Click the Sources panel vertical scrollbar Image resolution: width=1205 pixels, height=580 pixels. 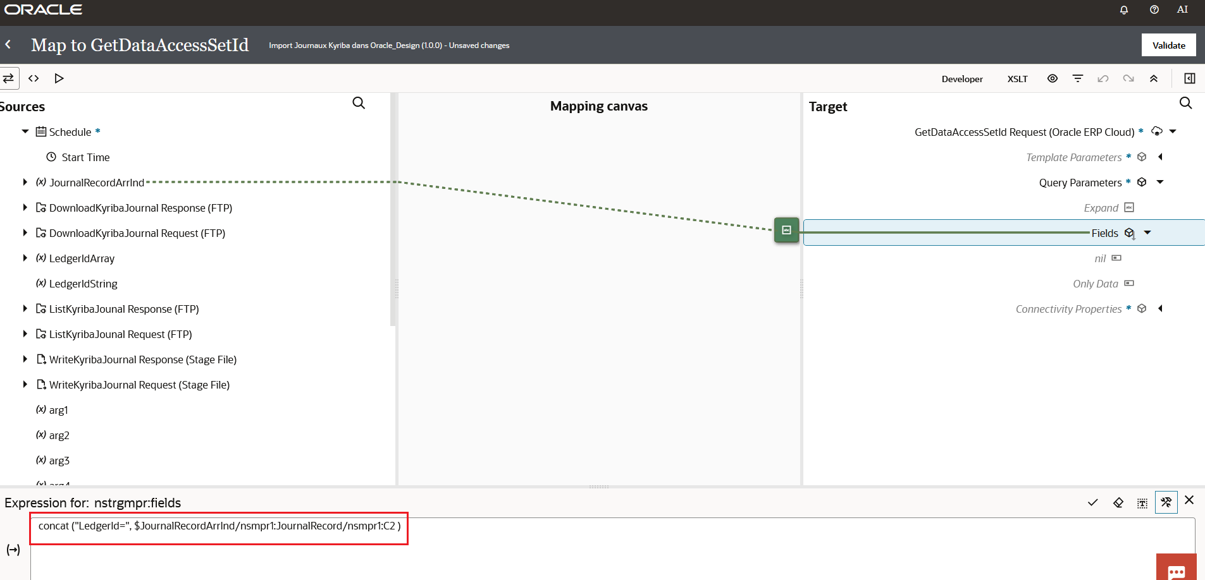point(393,209)
